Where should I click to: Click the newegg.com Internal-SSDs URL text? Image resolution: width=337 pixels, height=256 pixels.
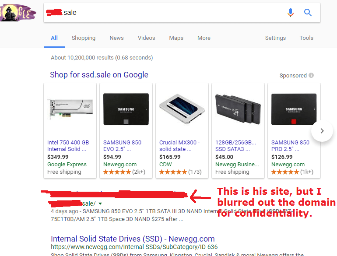134,247
